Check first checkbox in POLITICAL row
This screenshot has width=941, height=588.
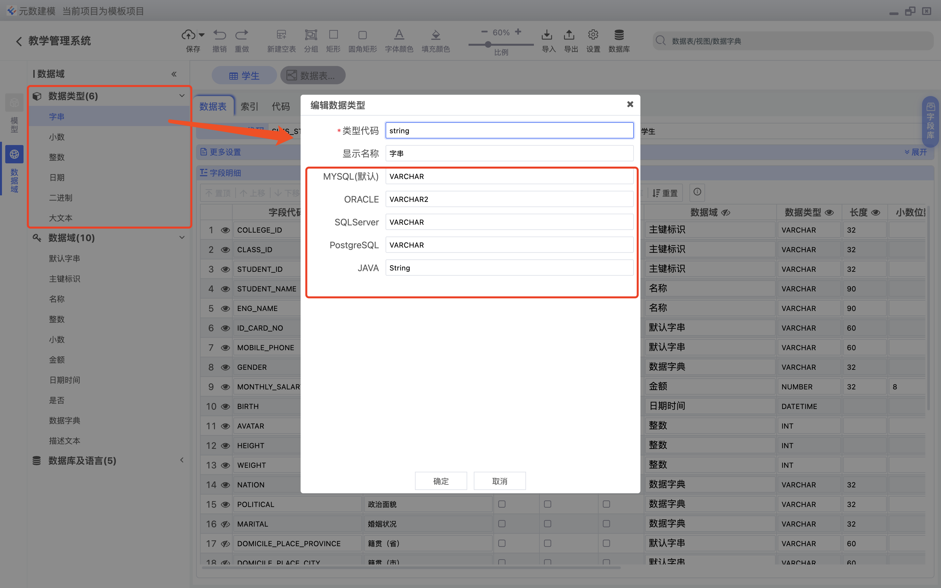(502, 504)
